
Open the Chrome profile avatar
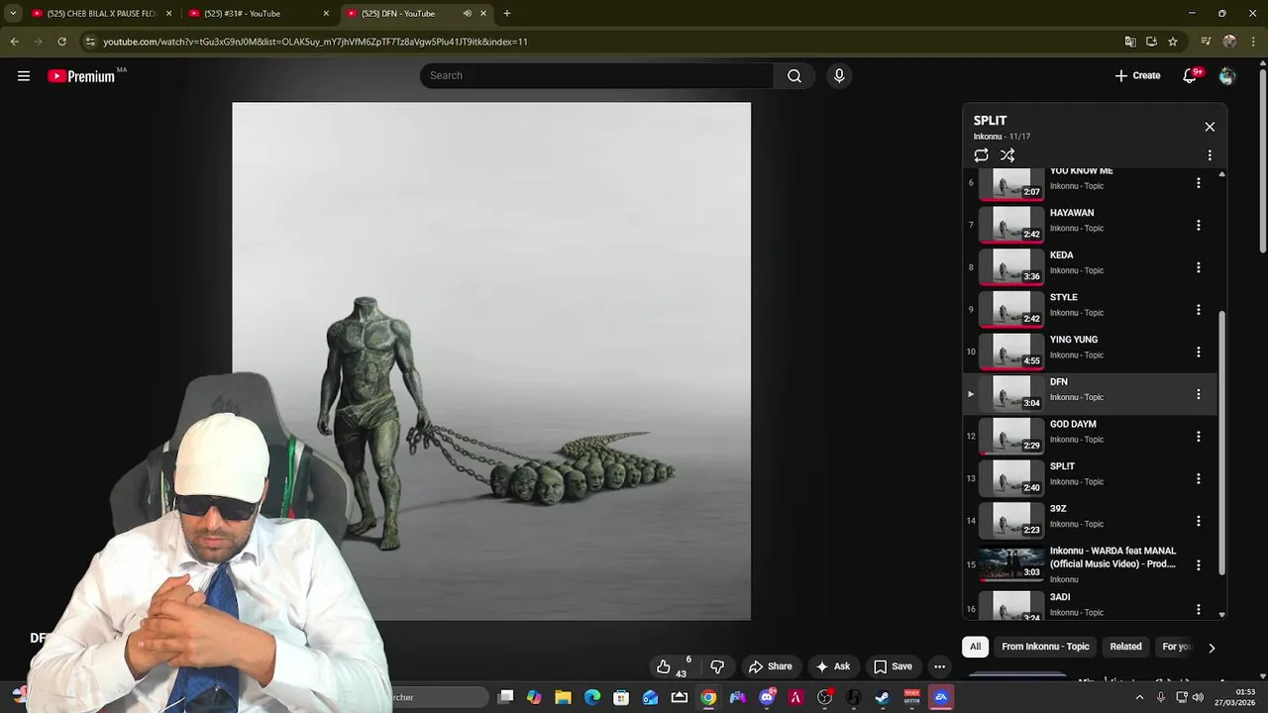[x=1229, y=42]
